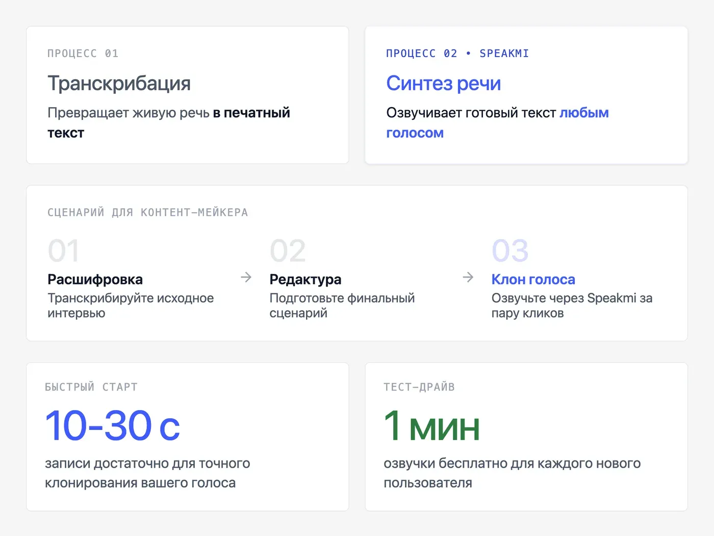Click "Превращает живую речь" description text
The image size is (714, 536).
click(x=129, y=113)
